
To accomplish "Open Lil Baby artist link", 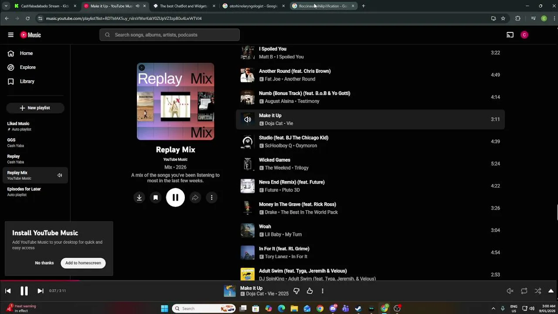I will coord(273,235).
